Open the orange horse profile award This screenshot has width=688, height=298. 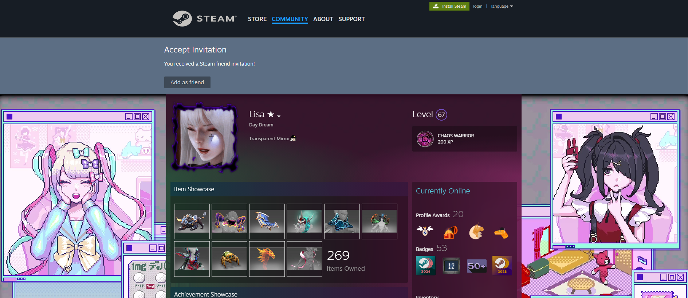click(x=476, y=231)
